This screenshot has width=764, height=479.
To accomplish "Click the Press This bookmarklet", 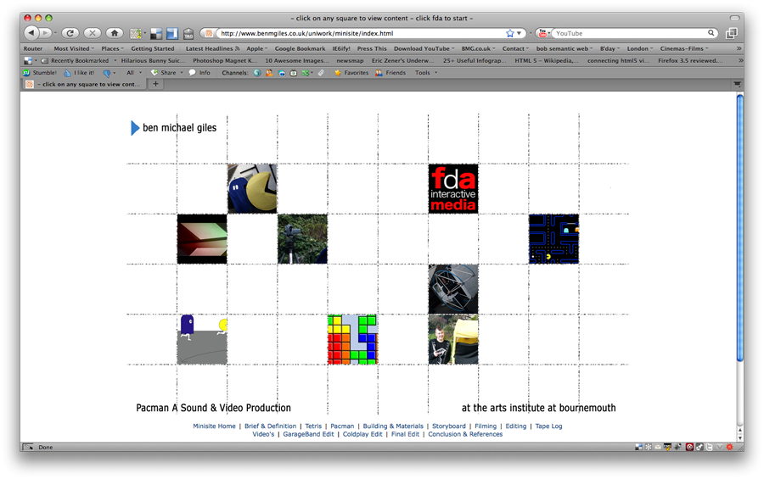I will (x=372, y=48).
